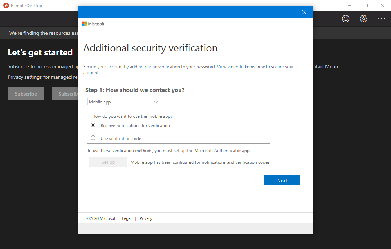The width and height of the screenshot is (391, 249).
Task: Click the '©2020 Microsoft' footer text
Action: tap(102, 218)
